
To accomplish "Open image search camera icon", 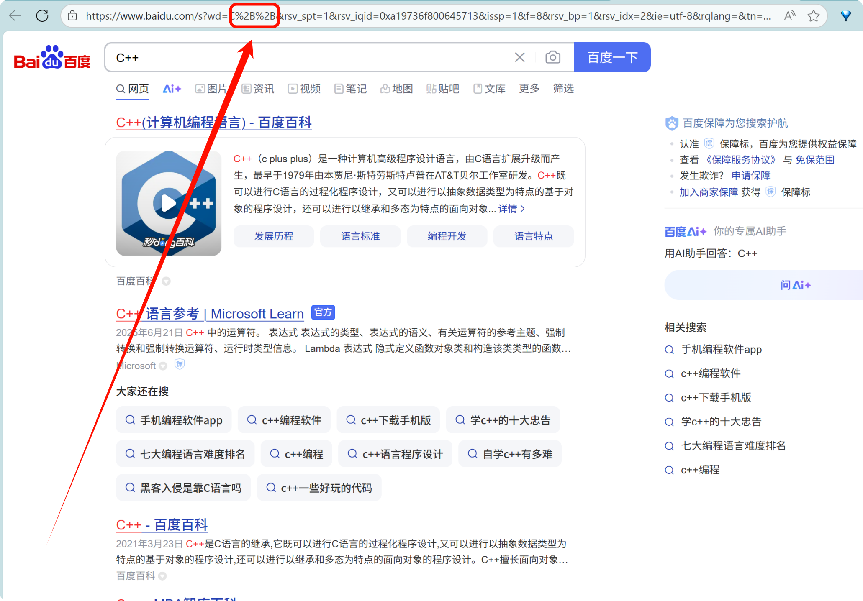I will click(x=552, y=57).
